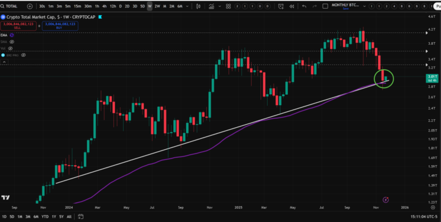The height and width of the screenshot is (222, 441).
Task: Click the SELL price button
Action: 18,26
